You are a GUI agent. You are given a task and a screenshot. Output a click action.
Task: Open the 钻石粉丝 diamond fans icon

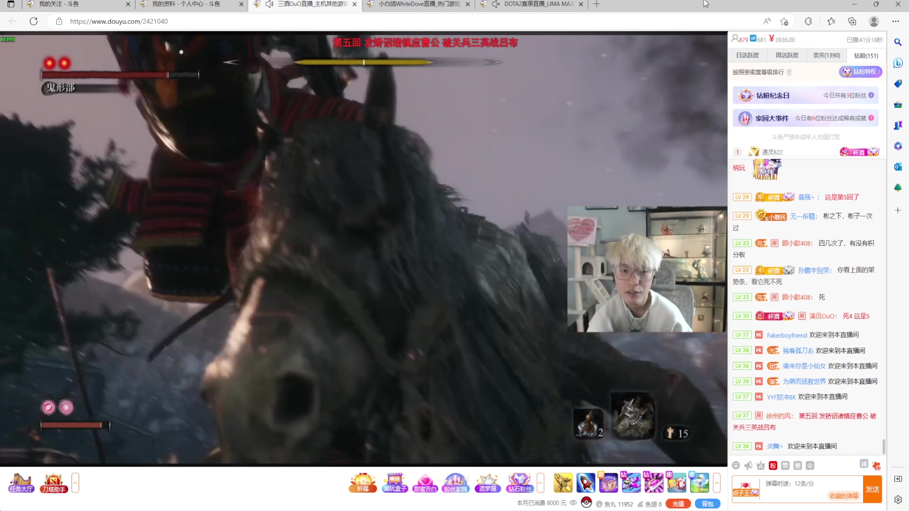point(519,483)
